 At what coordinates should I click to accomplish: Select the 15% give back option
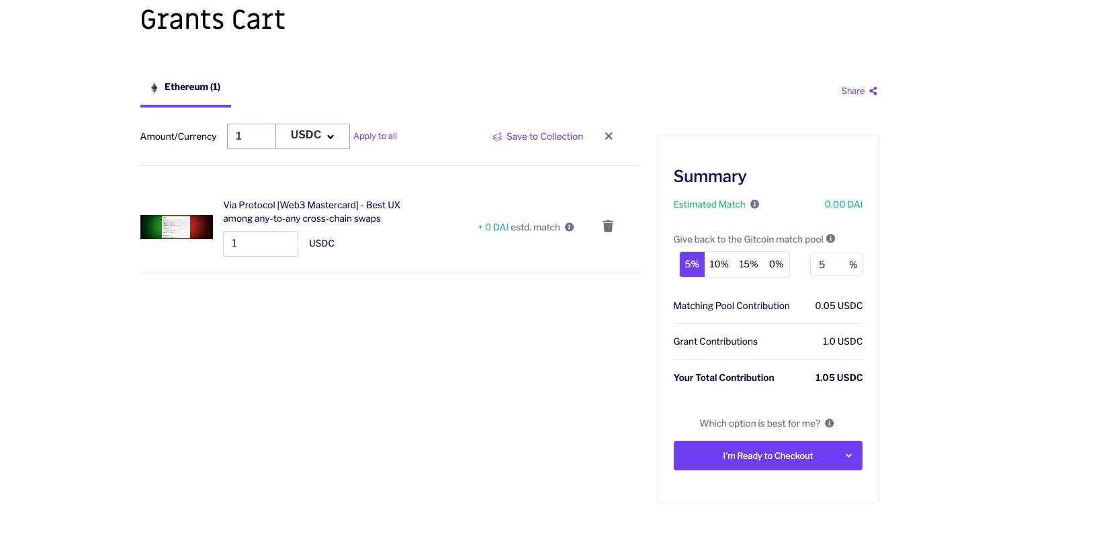(x=748, y=264)
